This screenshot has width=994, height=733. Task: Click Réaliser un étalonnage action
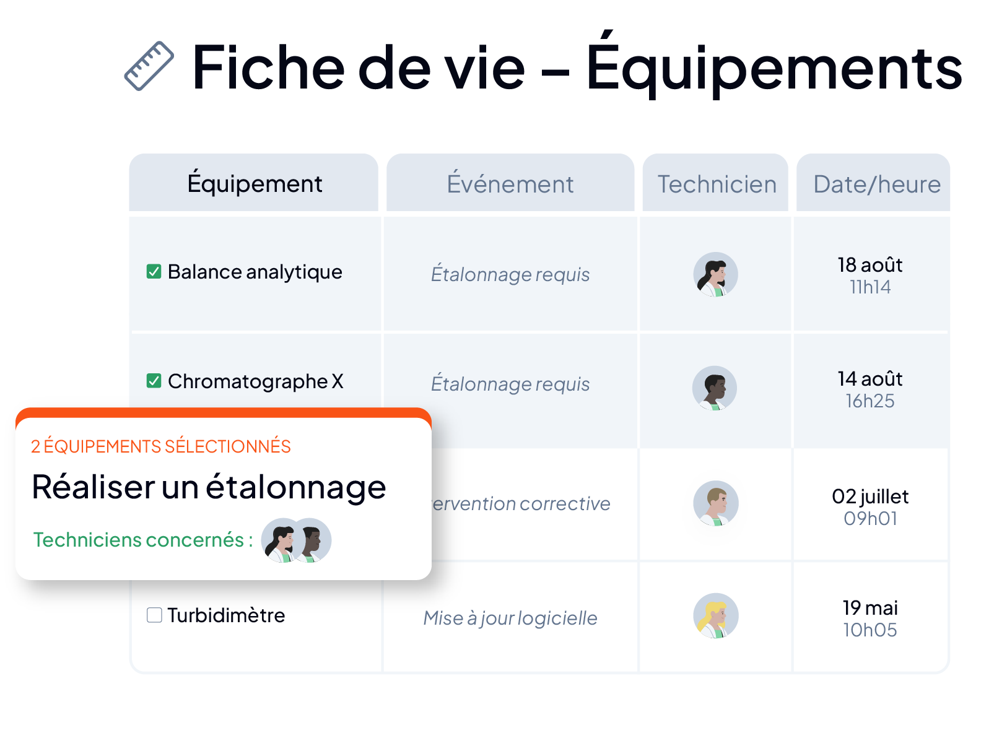tap(209, 487)
